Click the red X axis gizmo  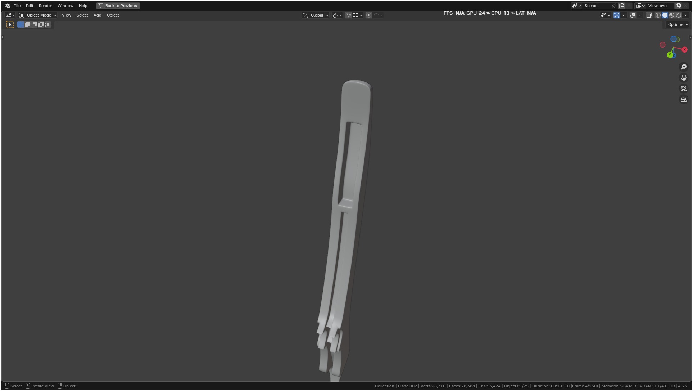[684, 50]
